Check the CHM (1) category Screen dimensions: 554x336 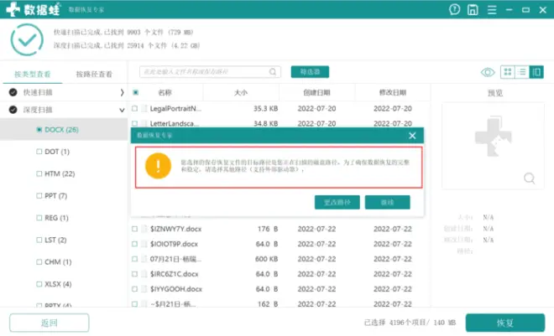click(x=39, y=262)
